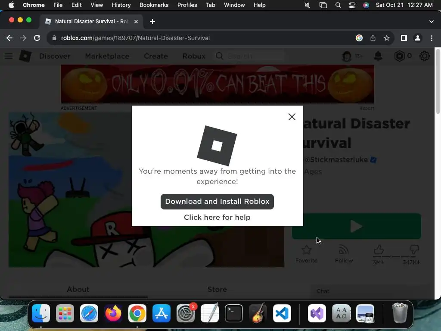Expand the tab search chevron
The image size is (441, 331).
(x=431, y=22)
